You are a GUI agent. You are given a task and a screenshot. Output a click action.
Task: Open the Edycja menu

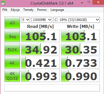pos(15,10)
